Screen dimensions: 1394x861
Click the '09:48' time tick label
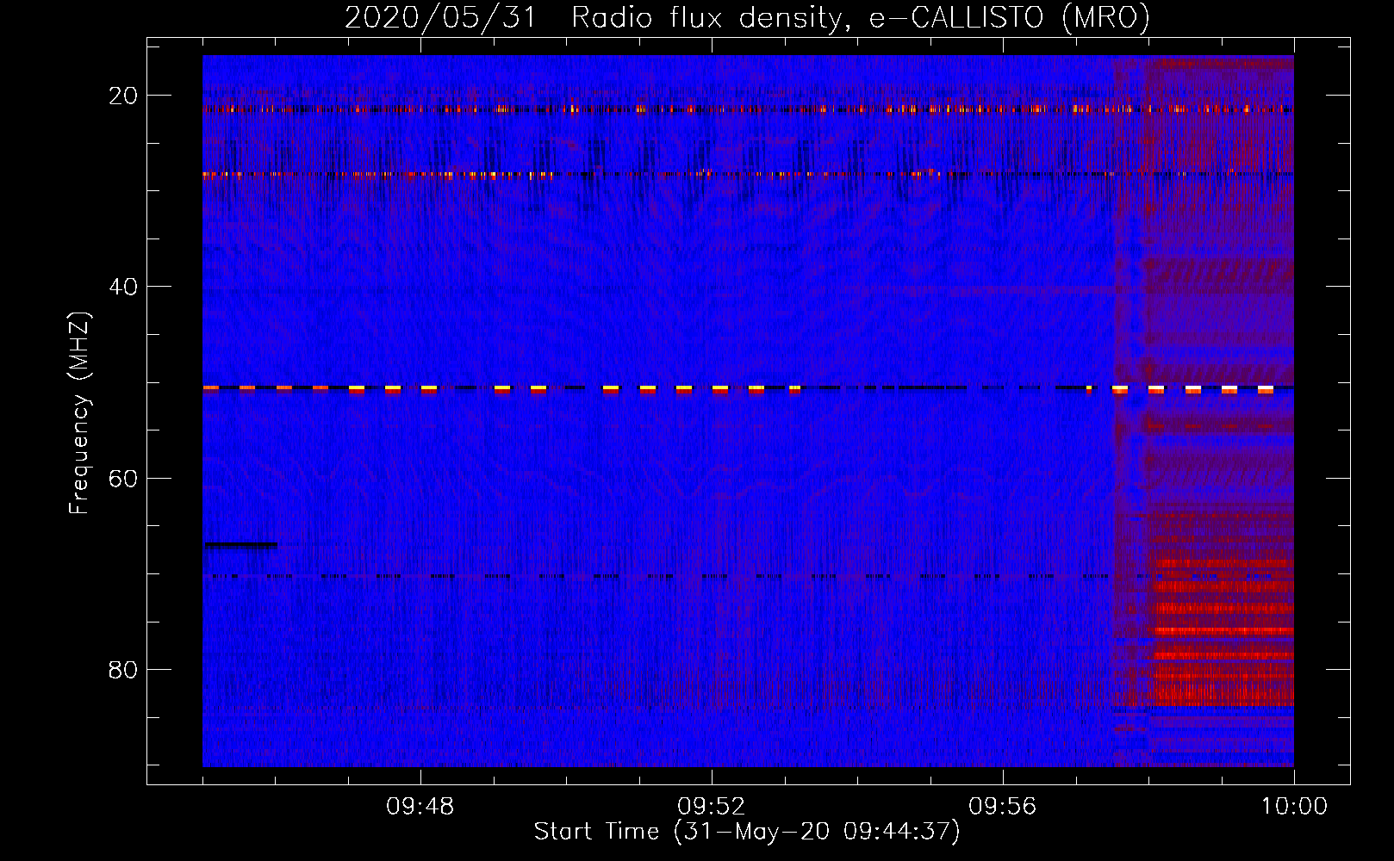420,807
